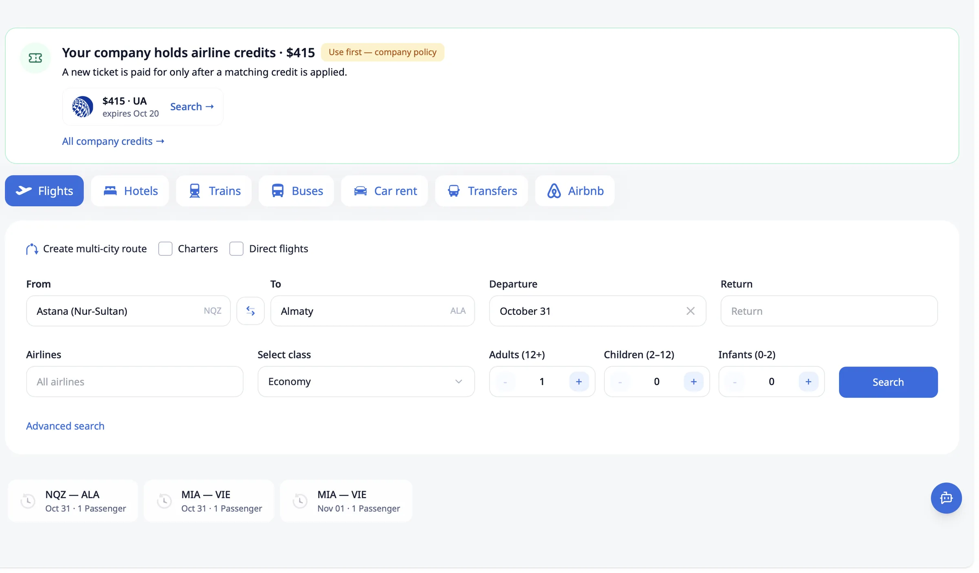Open Advanced search
Image resolution: width=979 pixels, height=573 pixels.
coord(65,426)
